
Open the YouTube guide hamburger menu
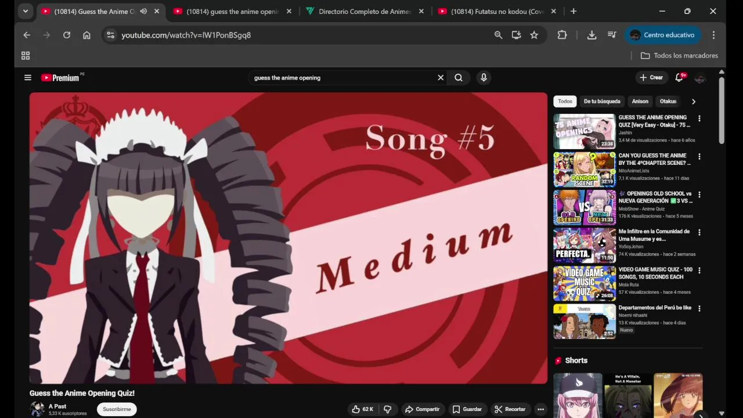(x=27, y=77)
